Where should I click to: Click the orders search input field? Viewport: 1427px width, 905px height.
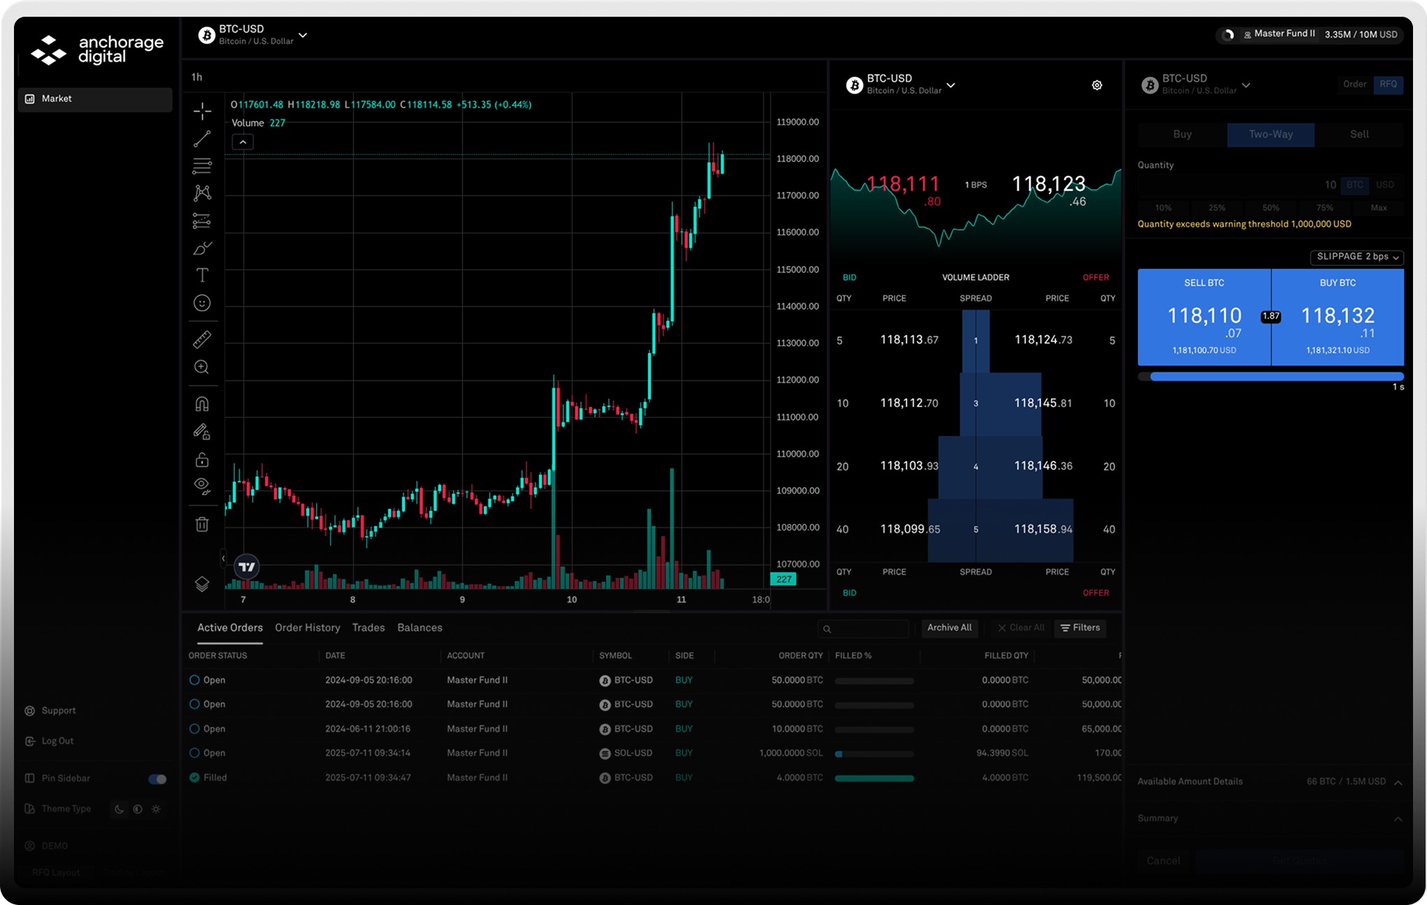(x=867, y=628)
